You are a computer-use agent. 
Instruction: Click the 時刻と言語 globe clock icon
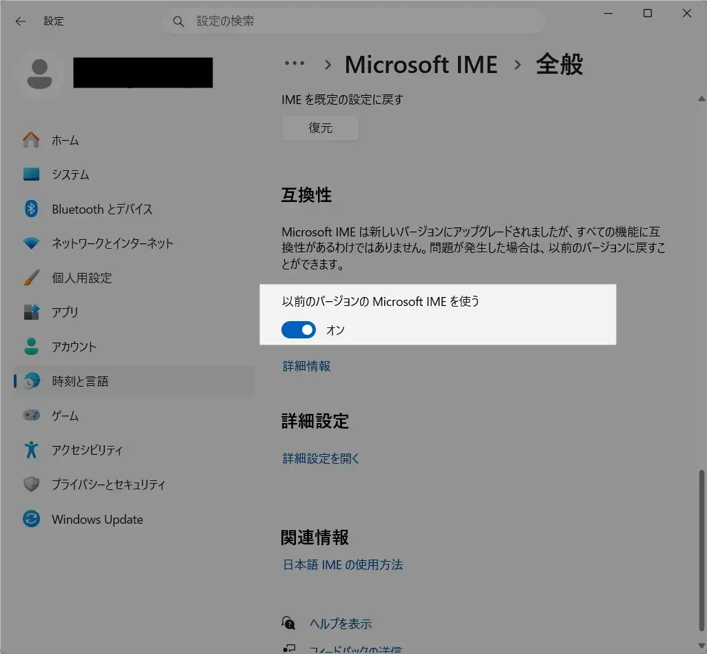click(x=31, y=381)
